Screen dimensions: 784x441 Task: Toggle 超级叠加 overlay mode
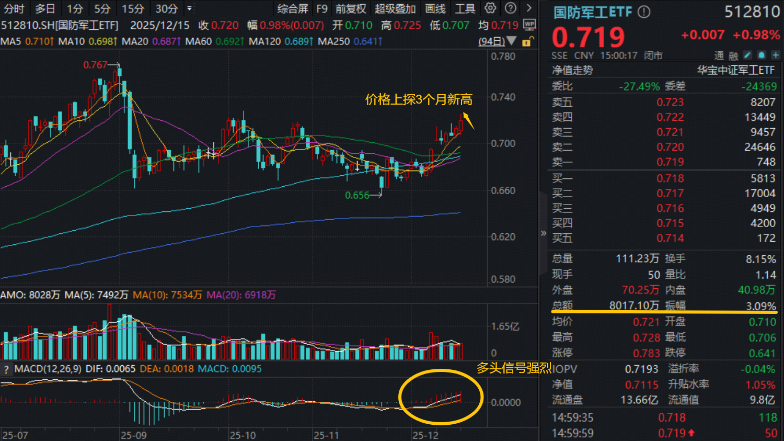(395, 9)
